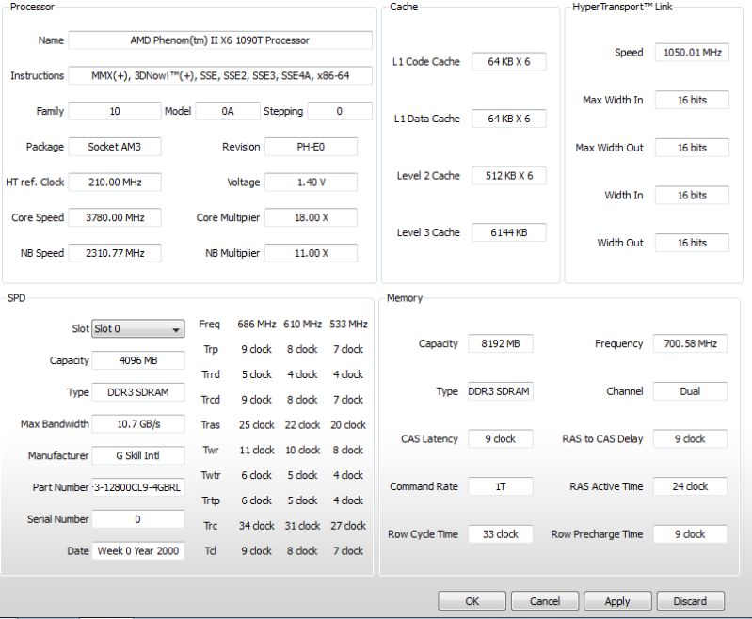Click the OK button
This screenshot has height=619, width=752.
pyautogui.click(x=472, y=601)
